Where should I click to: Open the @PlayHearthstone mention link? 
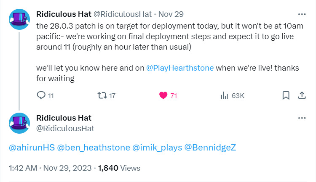[x=180, y=68]
